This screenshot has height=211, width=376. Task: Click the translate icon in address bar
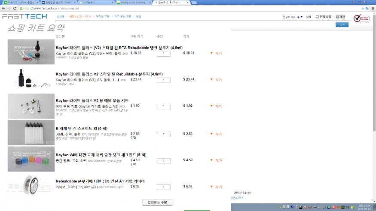pos(367,9)
